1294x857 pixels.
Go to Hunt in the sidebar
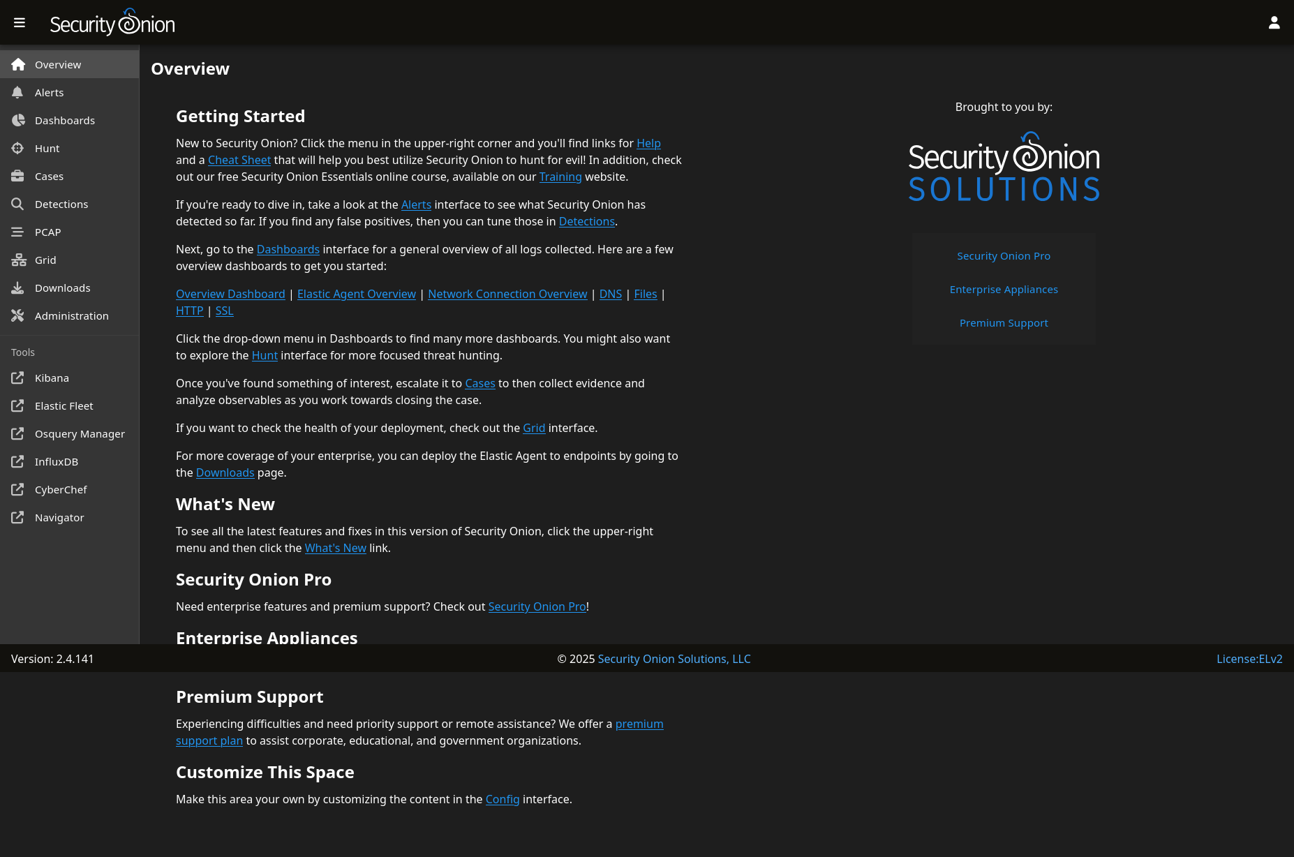(70, 148)
